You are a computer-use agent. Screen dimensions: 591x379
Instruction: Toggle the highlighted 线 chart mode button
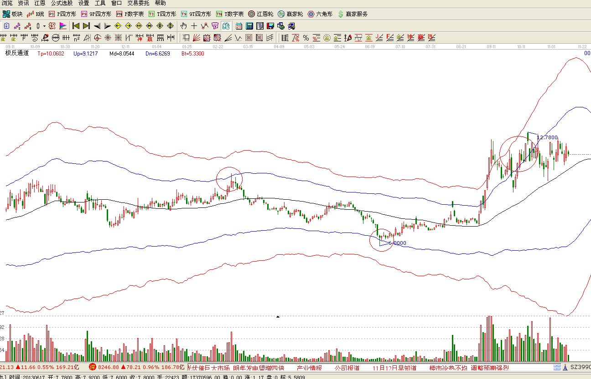pos(225,26)
